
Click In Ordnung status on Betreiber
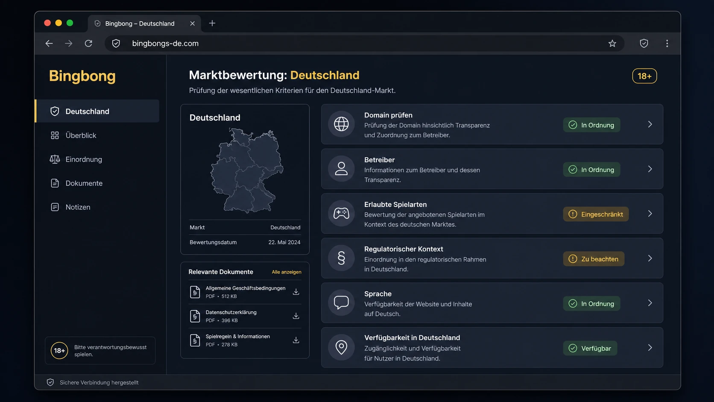[591, 170]
